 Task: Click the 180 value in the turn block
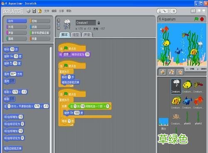point(77,113)
